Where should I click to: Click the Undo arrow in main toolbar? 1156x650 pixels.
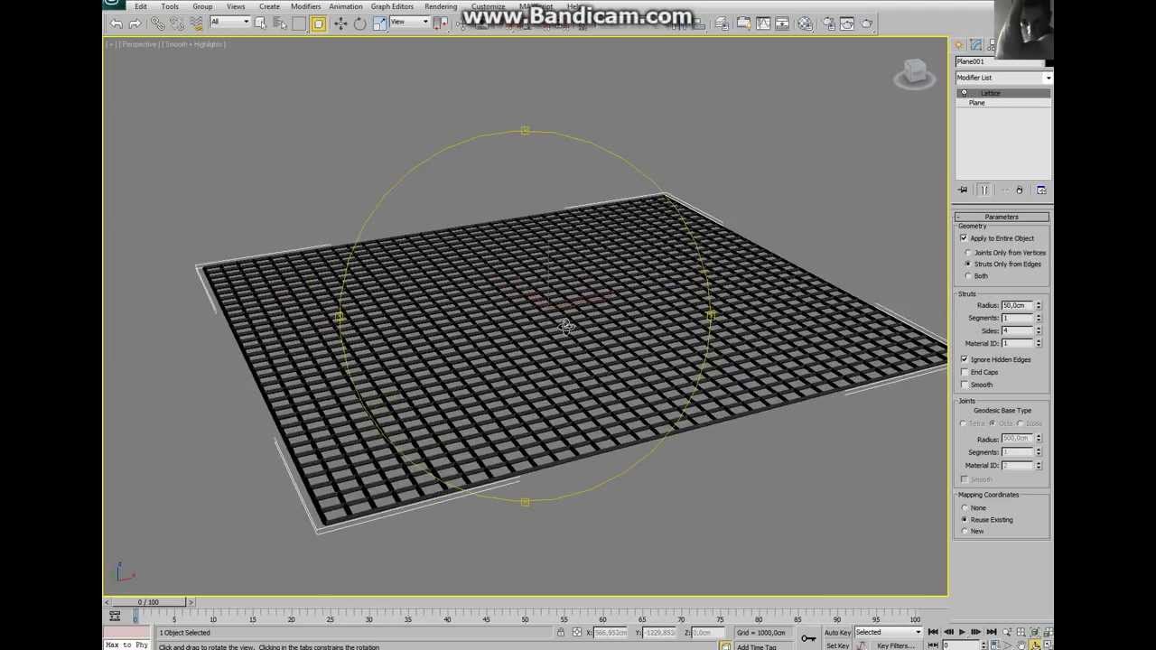[x=117, y=23]
